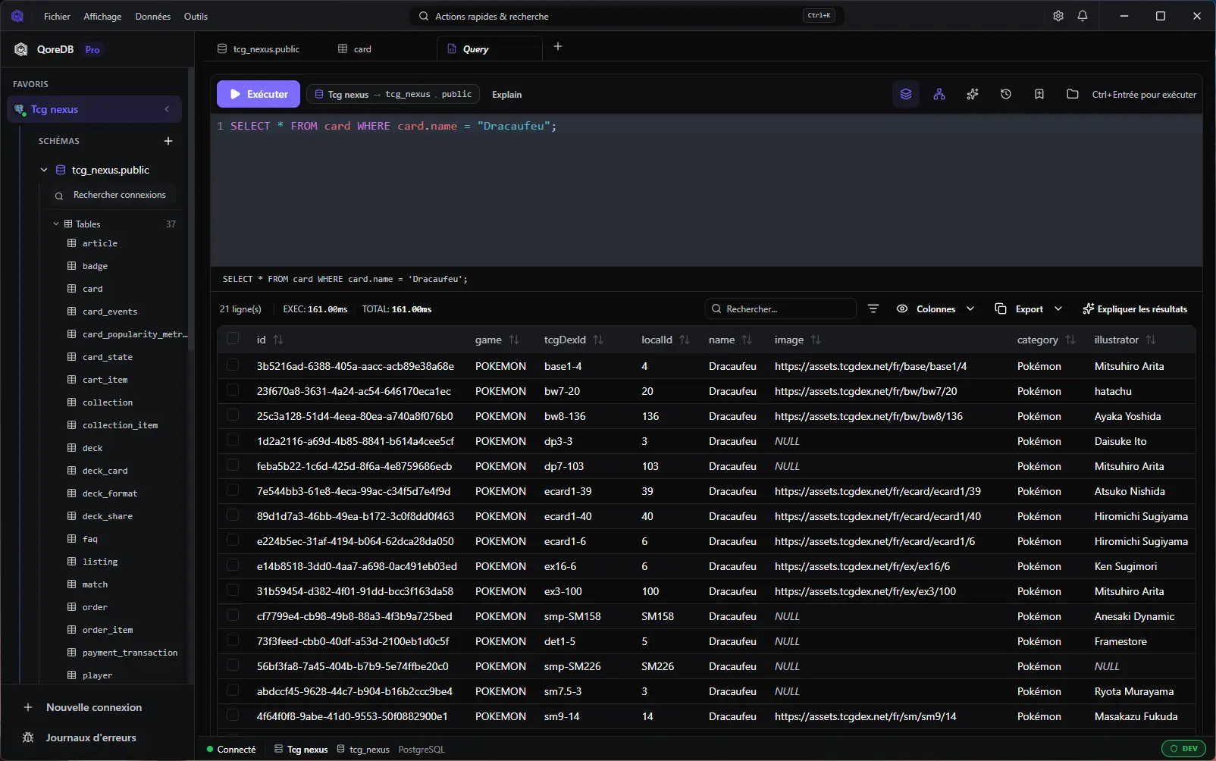This screenshot has height=761, width=1216.
Task: Collapse the tcg_nexus.public schema
Action: pos(44,170)
